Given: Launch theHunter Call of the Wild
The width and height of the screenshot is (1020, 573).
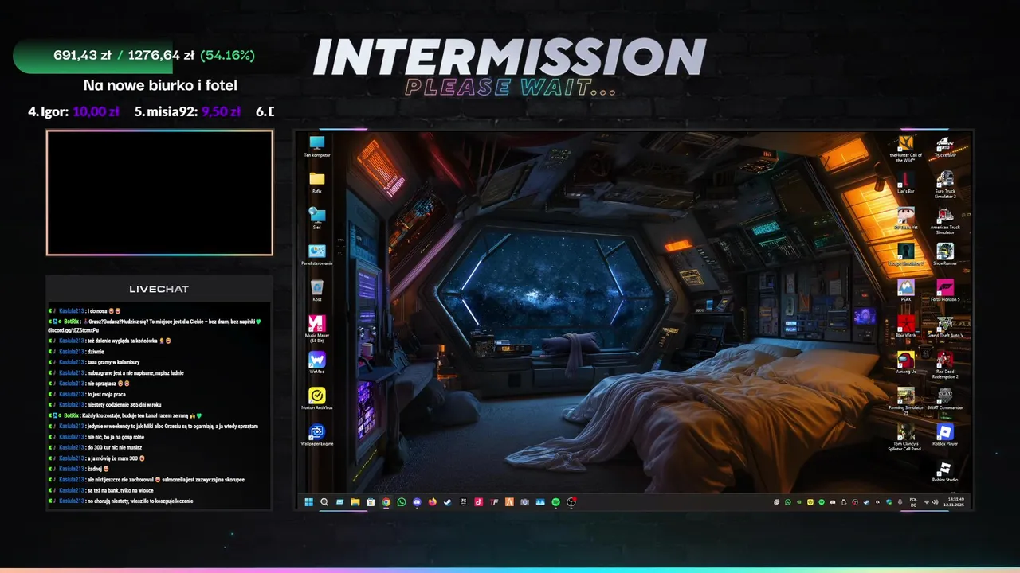Looking at the screenshot, I should [905, 148].
